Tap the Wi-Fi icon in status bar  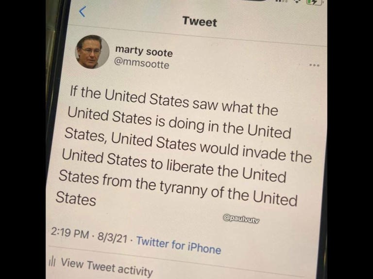296,1
